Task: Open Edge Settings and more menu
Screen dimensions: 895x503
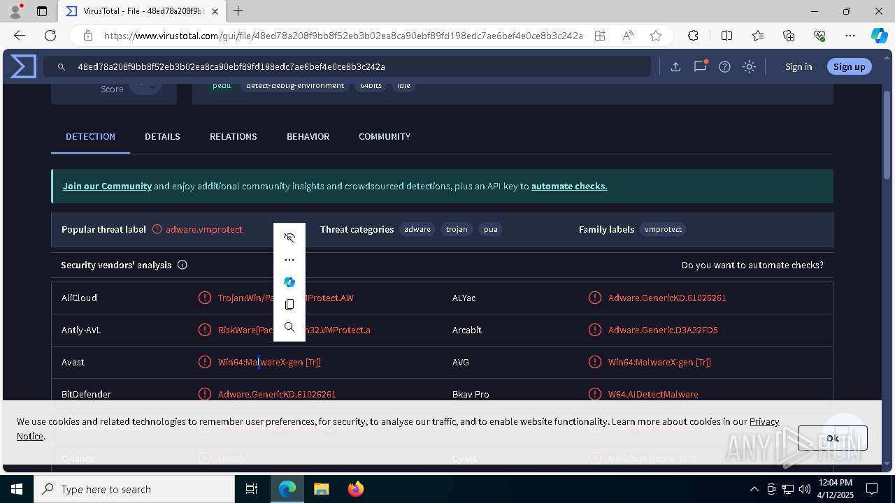Action: (x=850, y=36)
